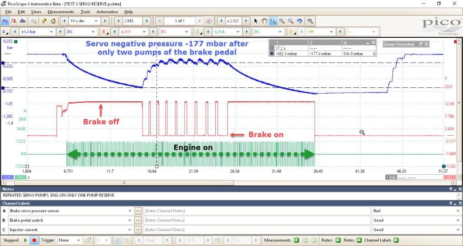The height and width of the screenshot is (246, 463).
Task: Toggle Channel Labels panel icon
Action: click(x=396, y=240)
